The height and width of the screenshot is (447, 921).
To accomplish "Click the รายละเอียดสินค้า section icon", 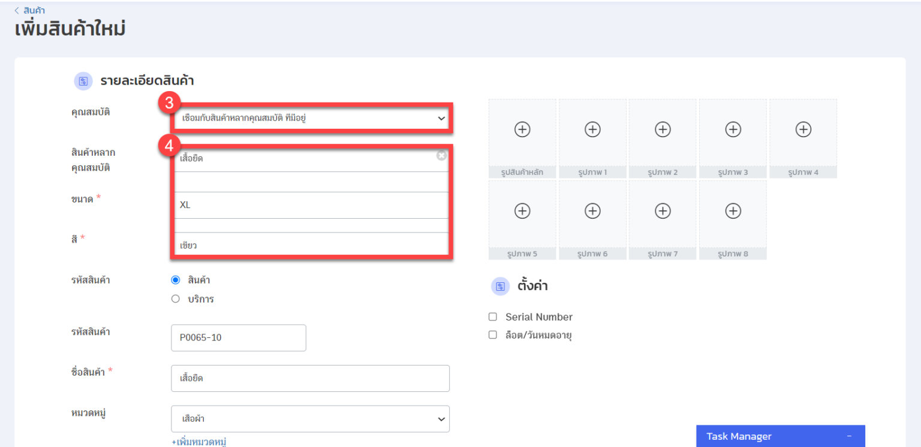I will pyautogui.click(x=83, y=81).
